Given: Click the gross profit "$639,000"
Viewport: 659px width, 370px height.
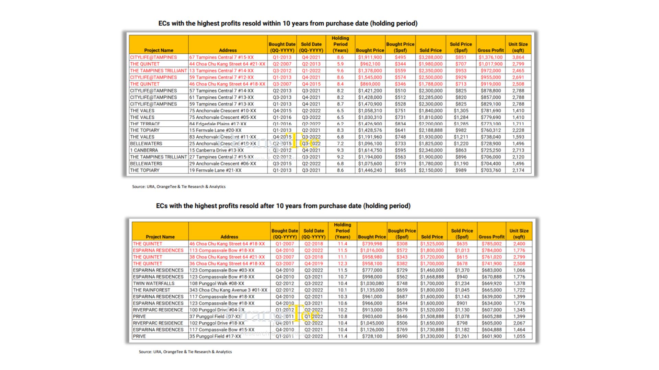Looking at the screenshot, I should point(492,297).
